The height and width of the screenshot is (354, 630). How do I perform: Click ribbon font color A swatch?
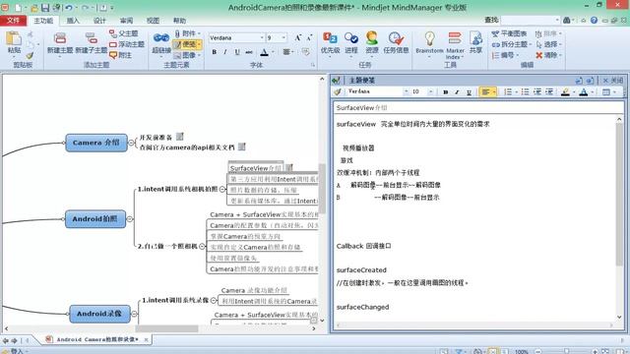[264, 52]
